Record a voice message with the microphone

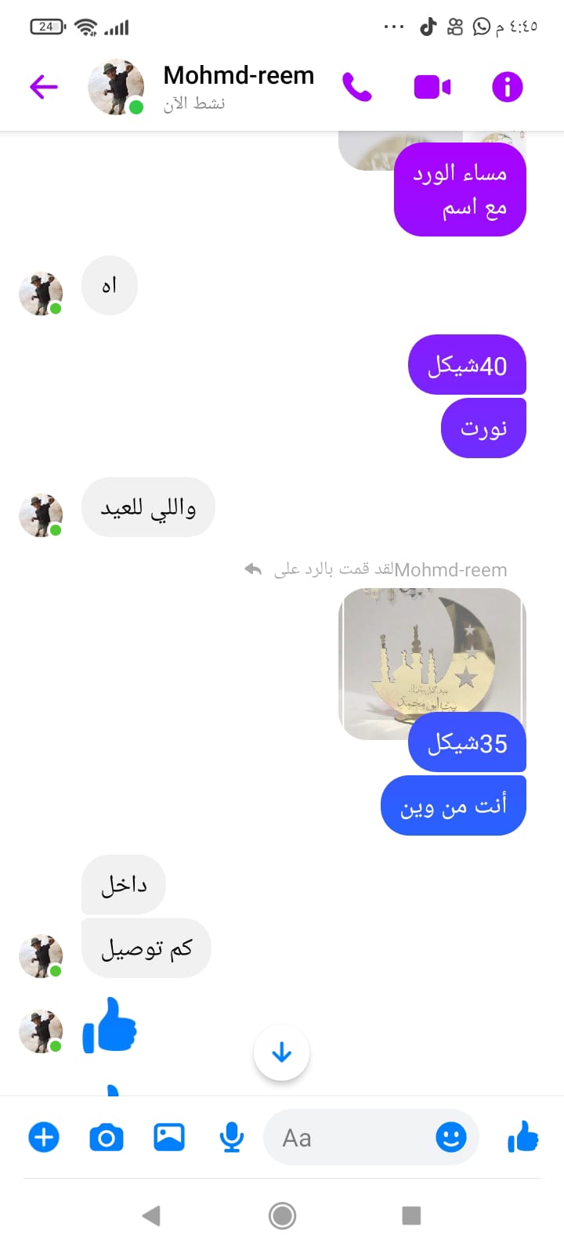click(x=232, y=1137)
